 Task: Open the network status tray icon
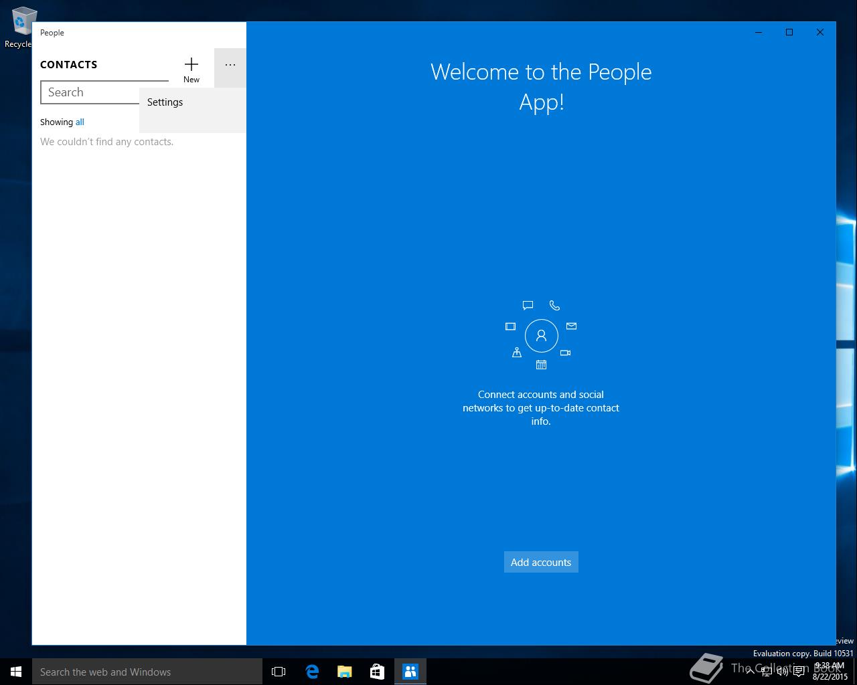(x=767, y=672)
